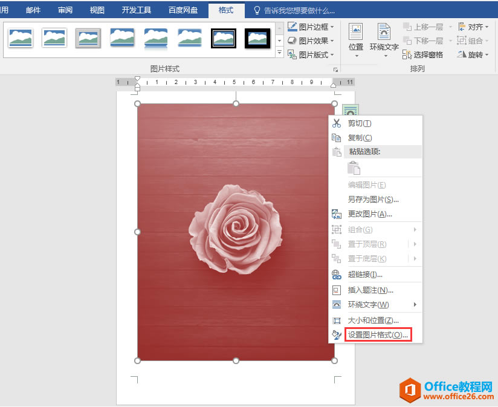Choose Format Picture (设置图片格式) entry
Image resolution: width=498 pixels, height=407 pixels.
tap(375, 335)
